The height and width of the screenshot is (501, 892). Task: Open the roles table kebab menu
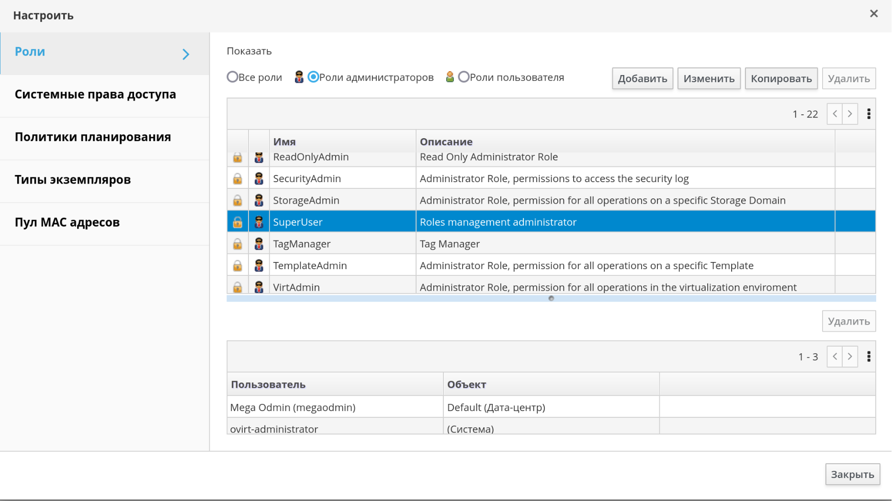pos(869,114)
